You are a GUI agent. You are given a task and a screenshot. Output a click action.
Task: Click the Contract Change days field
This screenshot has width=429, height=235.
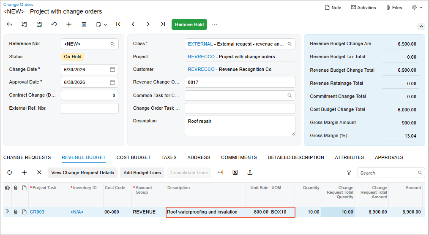click(x=90, y=95)
